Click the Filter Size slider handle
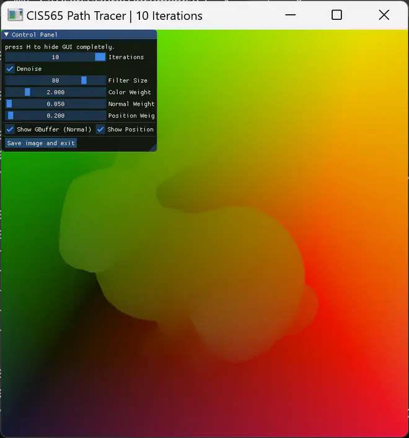 point(84,81)
